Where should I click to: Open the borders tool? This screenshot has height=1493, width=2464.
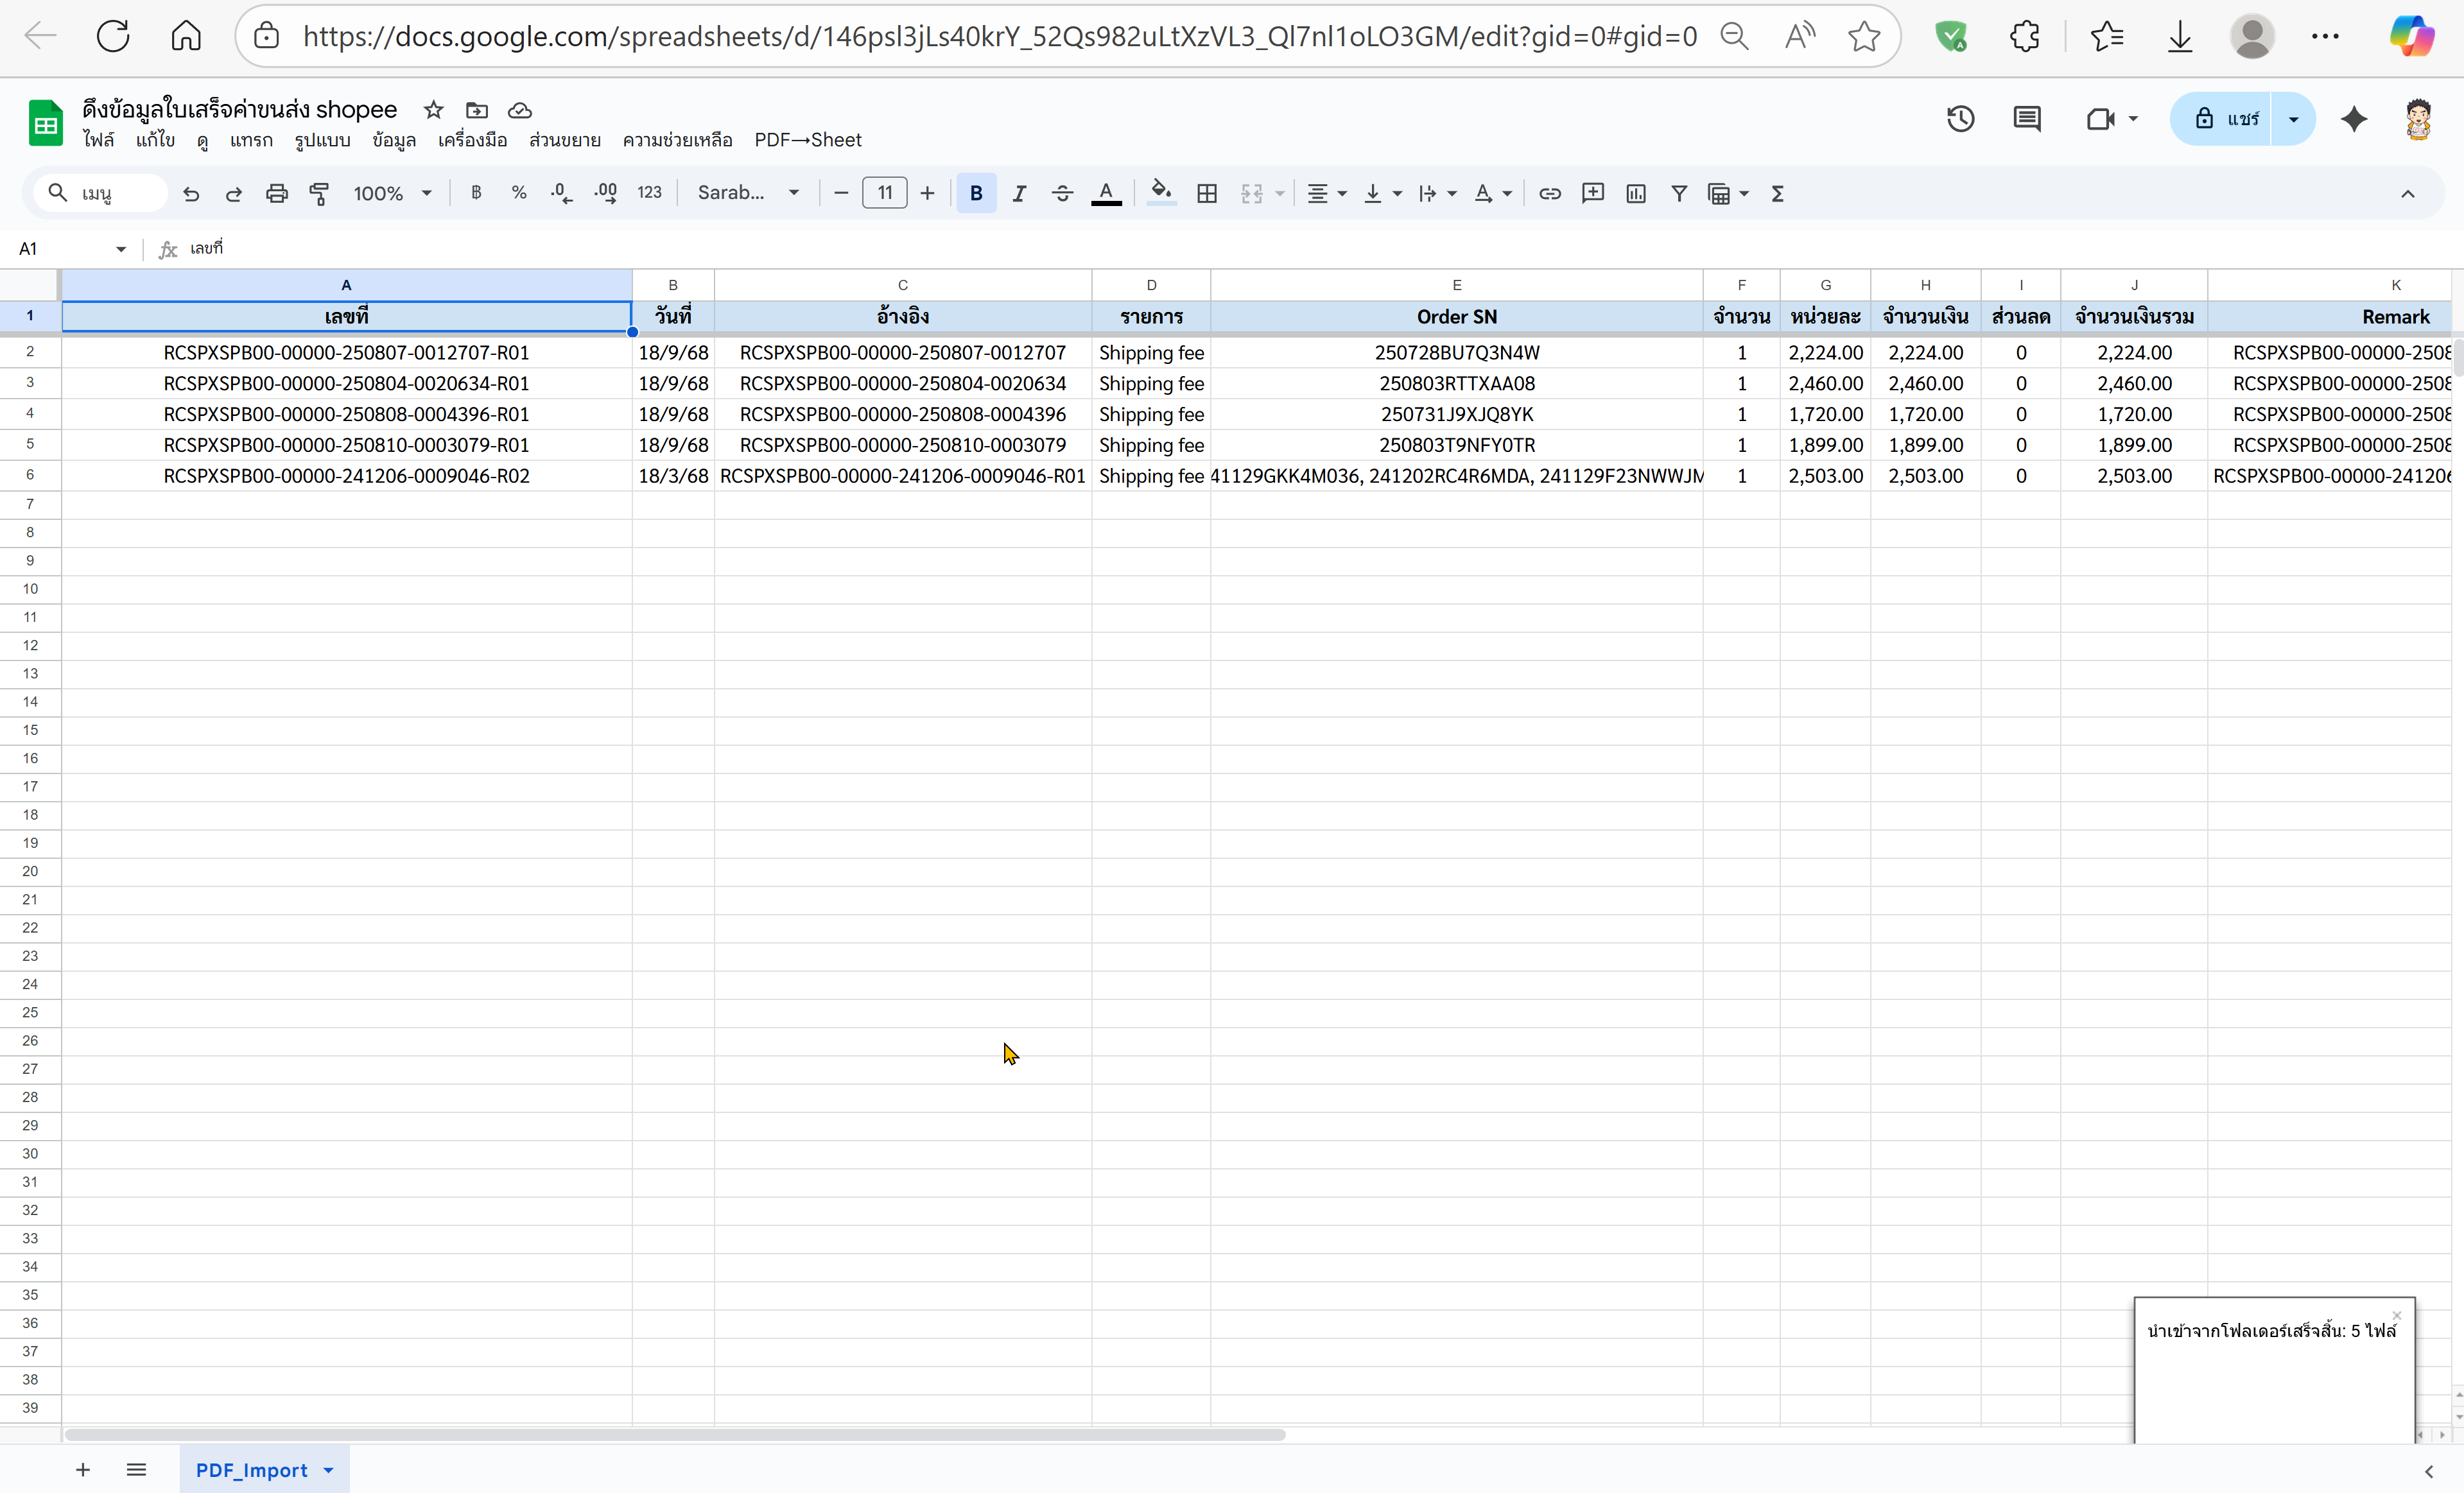pyautogui.click(x=1207, y=194)
